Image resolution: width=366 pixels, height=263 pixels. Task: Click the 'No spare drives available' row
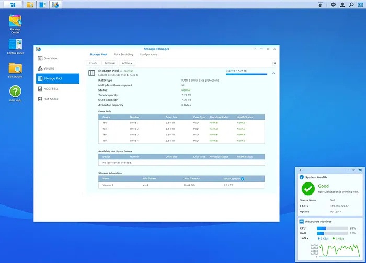[x=181, y=163]
